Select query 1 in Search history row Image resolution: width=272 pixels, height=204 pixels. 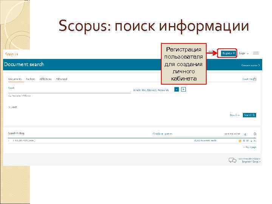pyautogui.click(x=9, y=141)
